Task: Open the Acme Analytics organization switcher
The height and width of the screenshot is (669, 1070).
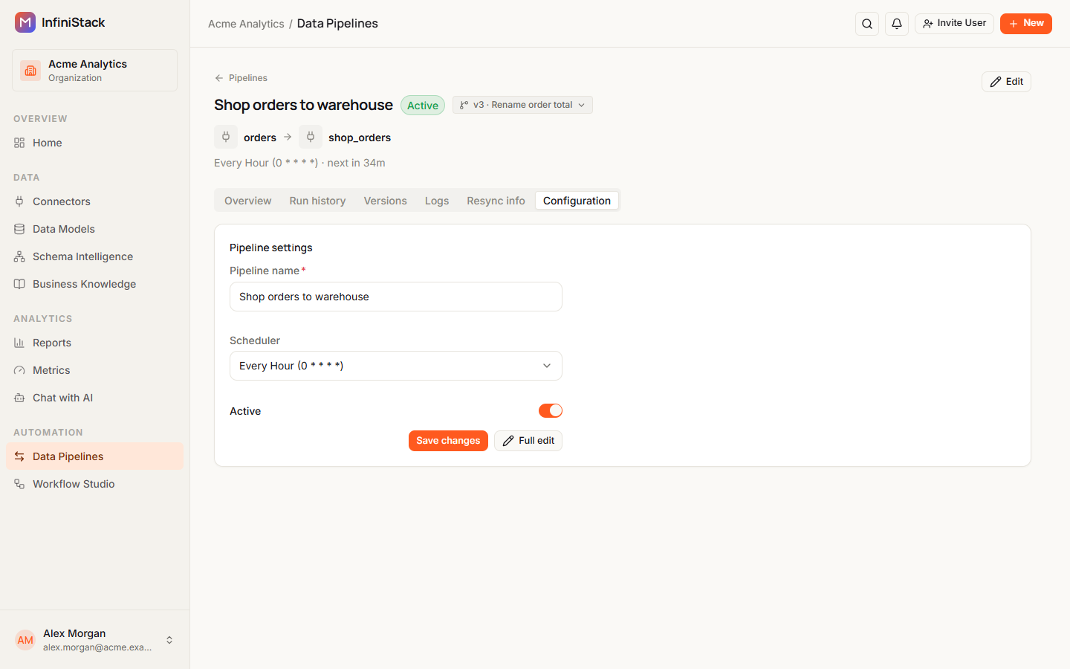Action: [94, 71]
